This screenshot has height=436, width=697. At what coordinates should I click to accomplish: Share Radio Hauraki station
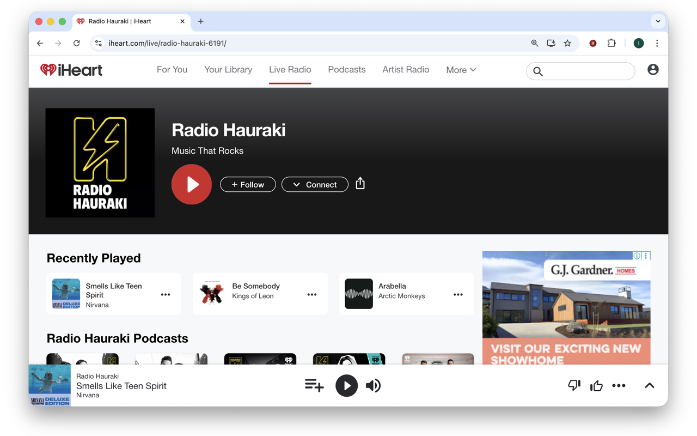tap(360, 184)
